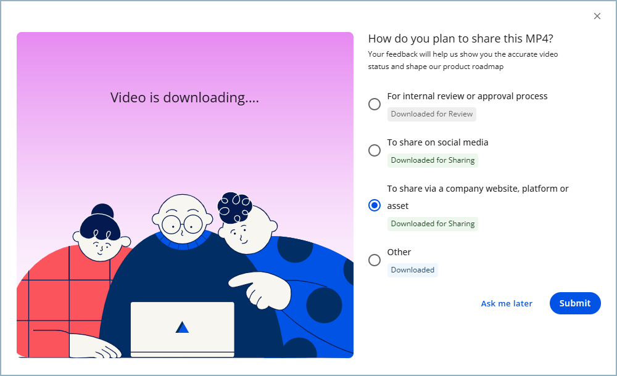Click the pointing hand in the illustration

pyautogui.click(x=259, y=287)
